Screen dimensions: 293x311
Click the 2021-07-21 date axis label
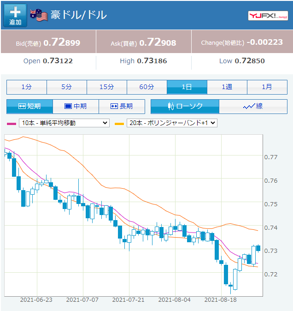click(x=128, y=299)
